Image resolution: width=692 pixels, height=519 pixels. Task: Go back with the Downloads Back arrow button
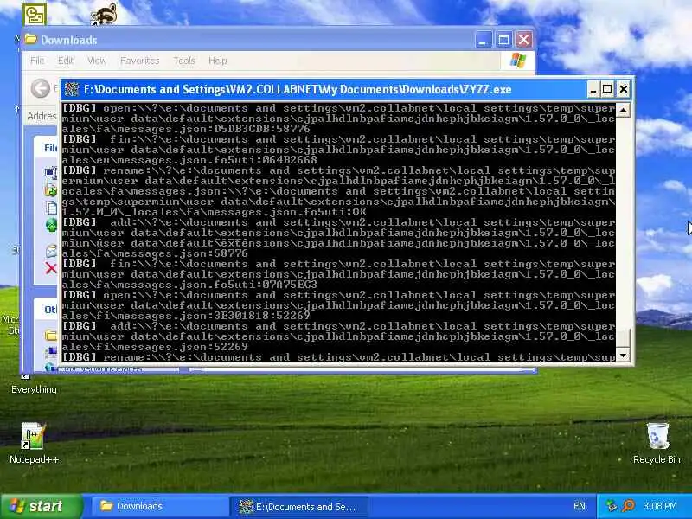pyautogui.click(x=40, y=88)
